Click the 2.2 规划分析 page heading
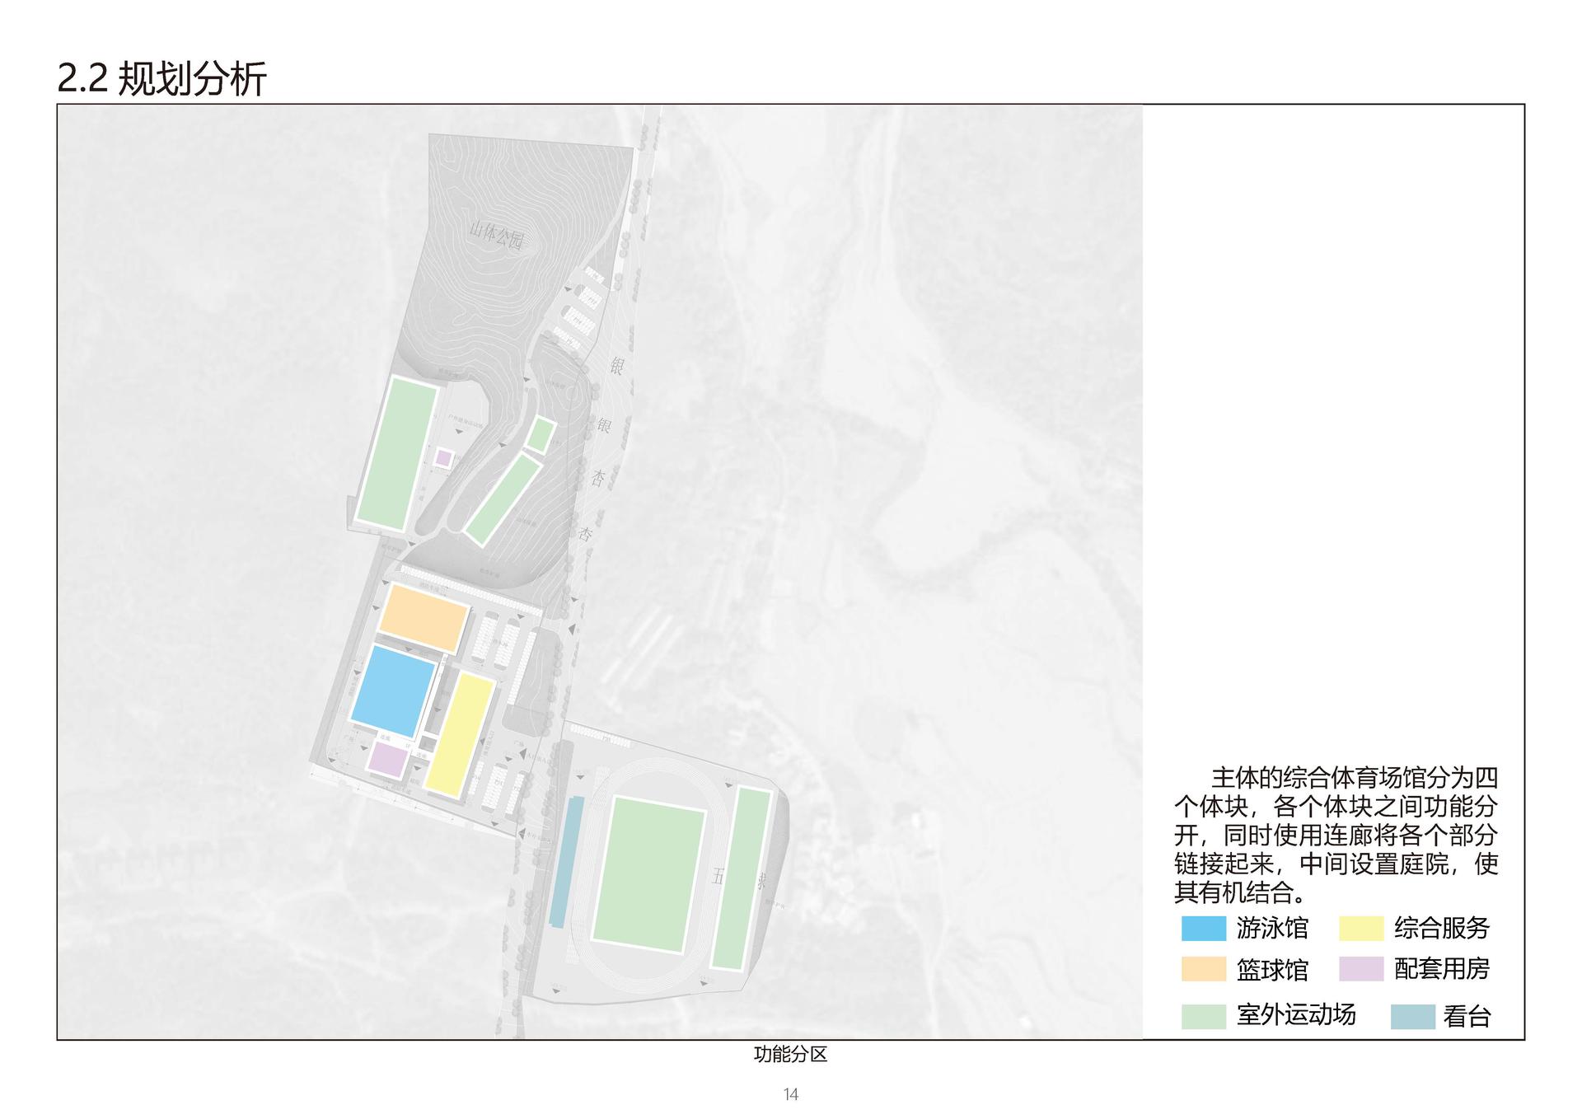 (161, 80)
